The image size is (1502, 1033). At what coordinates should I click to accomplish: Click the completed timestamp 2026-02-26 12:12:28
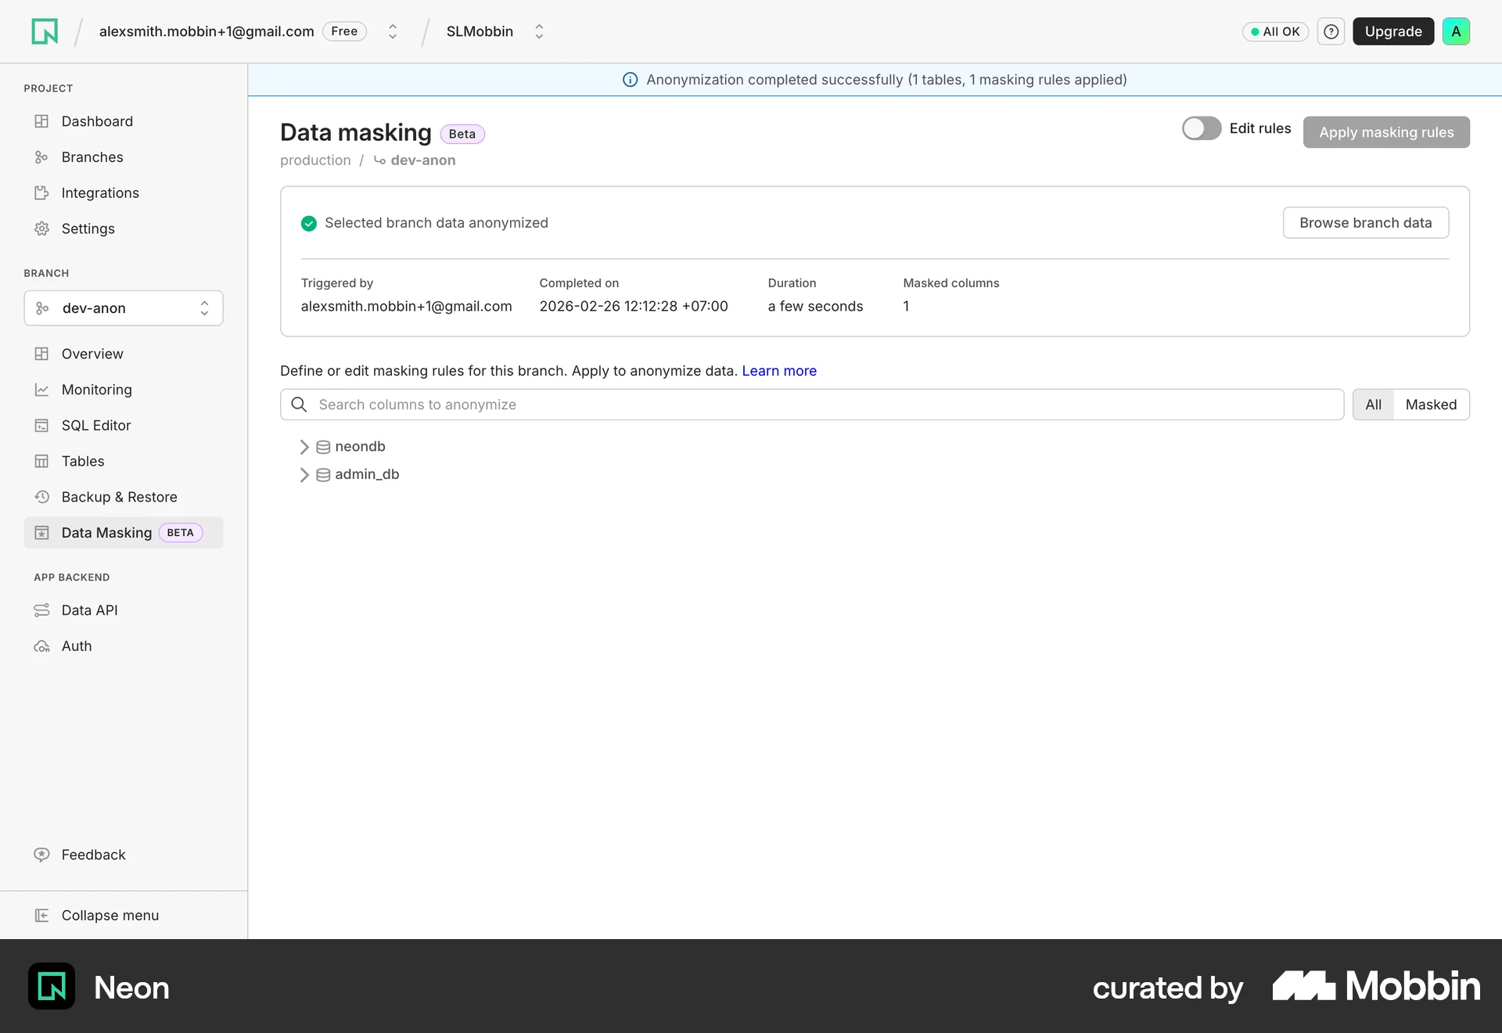point(634,307)
